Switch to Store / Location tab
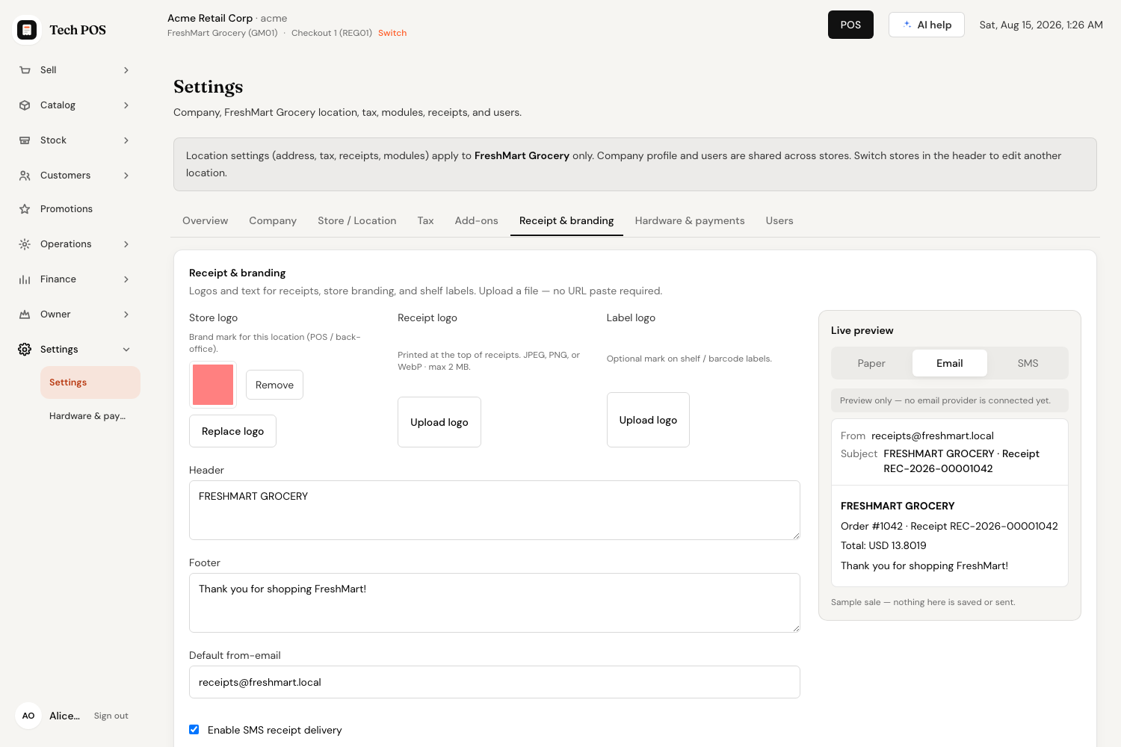Image resolution: width=1121 pixels, height=747 pixels. (x=357, y=221)
